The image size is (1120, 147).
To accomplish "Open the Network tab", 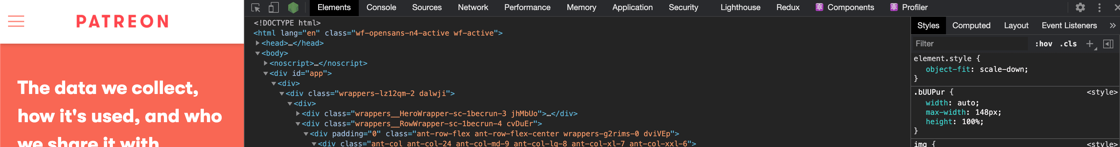I will [473, 8].
